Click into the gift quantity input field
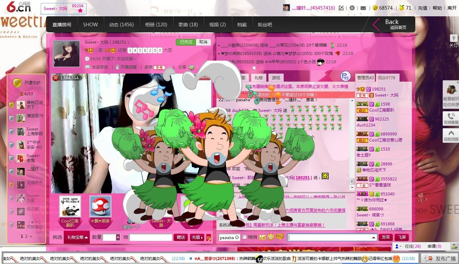The width and height of the screenshot is (459, 264). pyautogui.click(x=109, y=237)
